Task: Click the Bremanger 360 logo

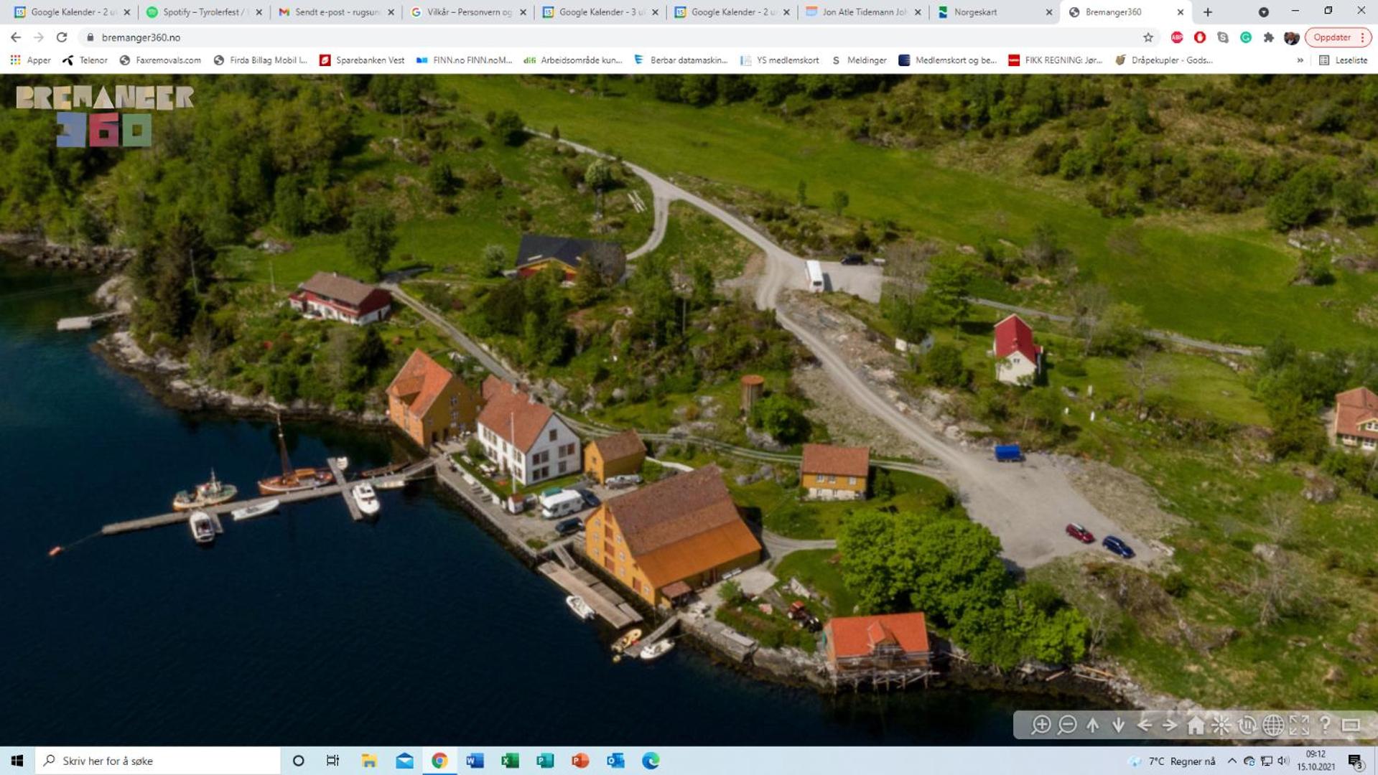Action: click(105, 116)
